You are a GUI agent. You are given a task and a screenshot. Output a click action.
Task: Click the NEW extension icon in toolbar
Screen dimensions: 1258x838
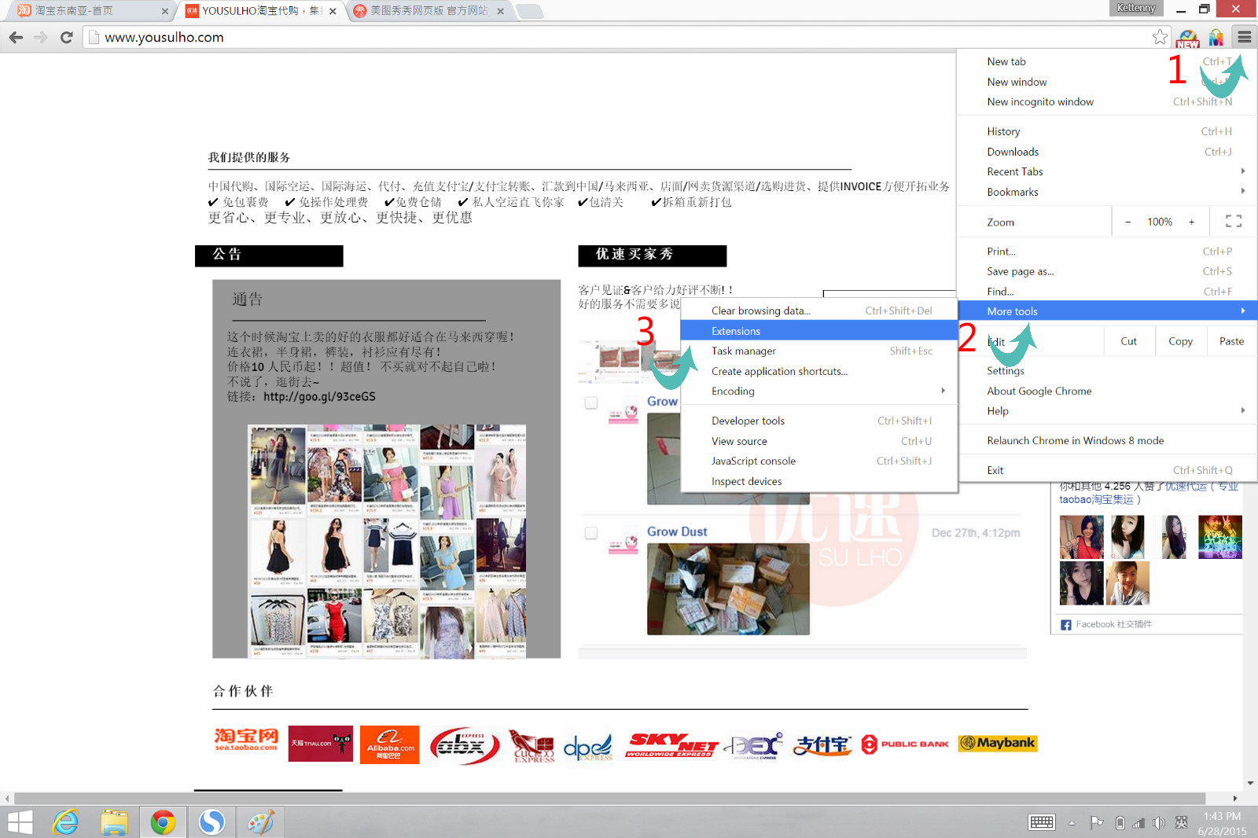(x=1188, y=38)
